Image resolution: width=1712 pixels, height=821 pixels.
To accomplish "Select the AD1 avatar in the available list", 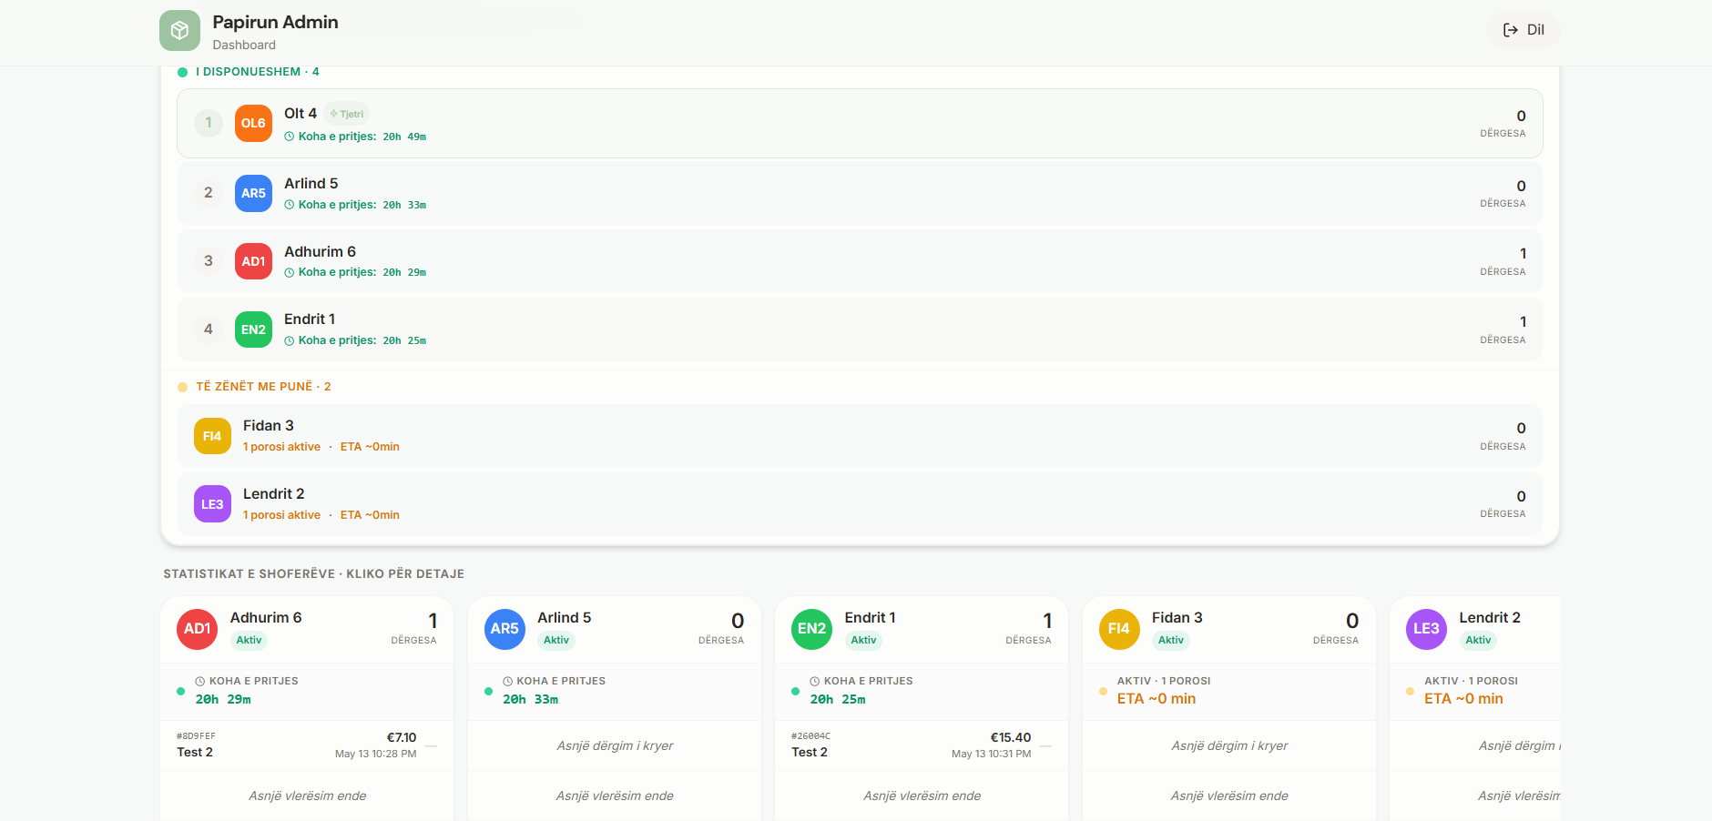I will 253,261.
